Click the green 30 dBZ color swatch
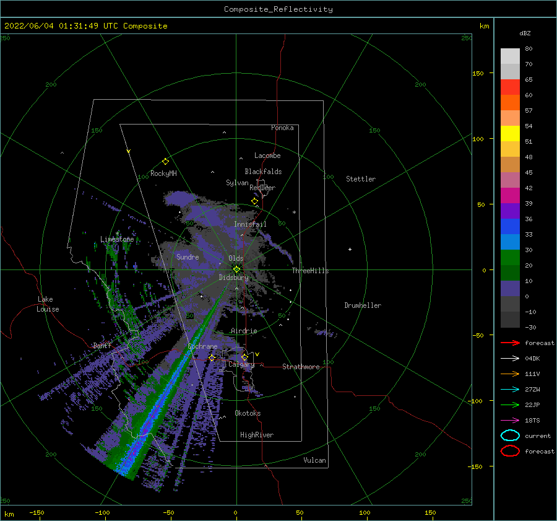 [510, 257]
